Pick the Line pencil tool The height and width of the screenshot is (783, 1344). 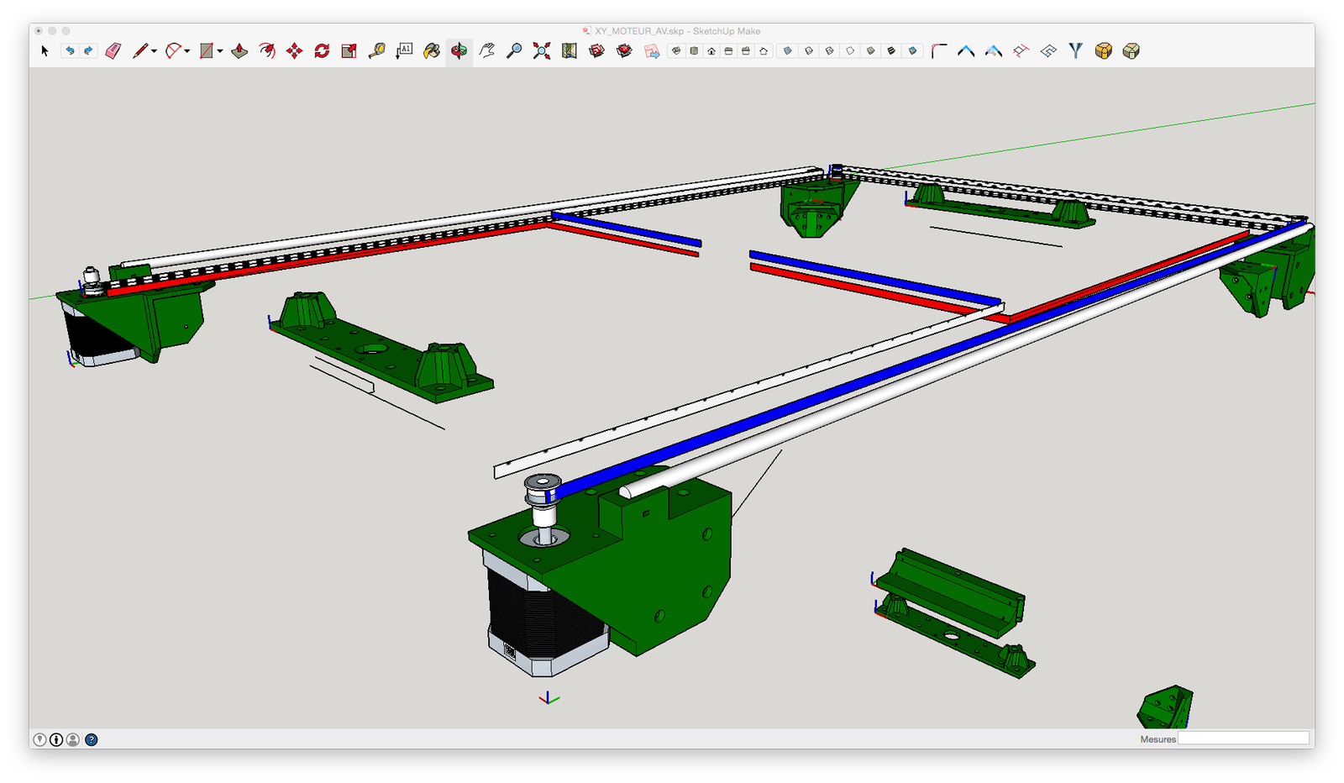[x=140, y=51]
